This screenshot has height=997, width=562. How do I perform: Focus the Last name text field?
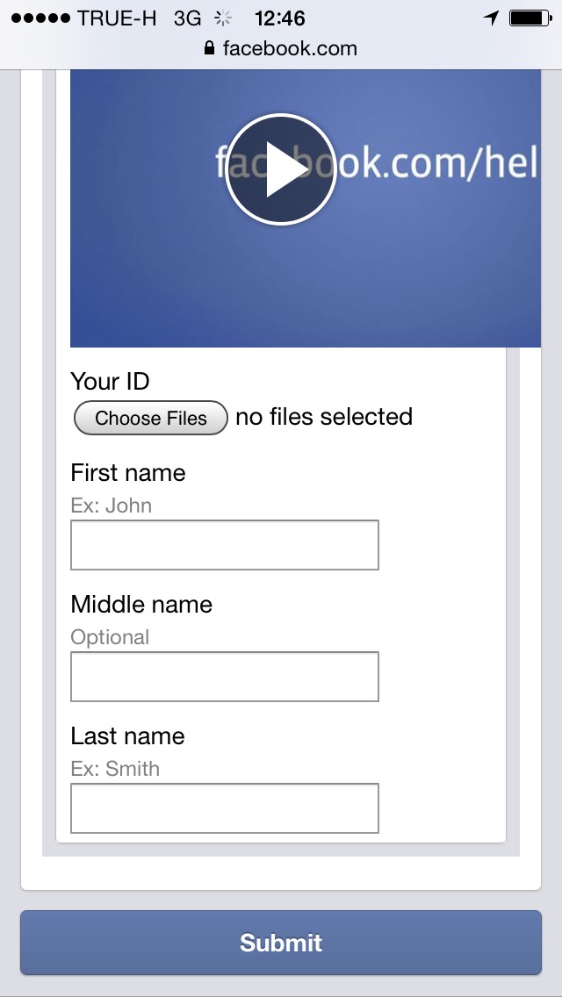(224, 808)
